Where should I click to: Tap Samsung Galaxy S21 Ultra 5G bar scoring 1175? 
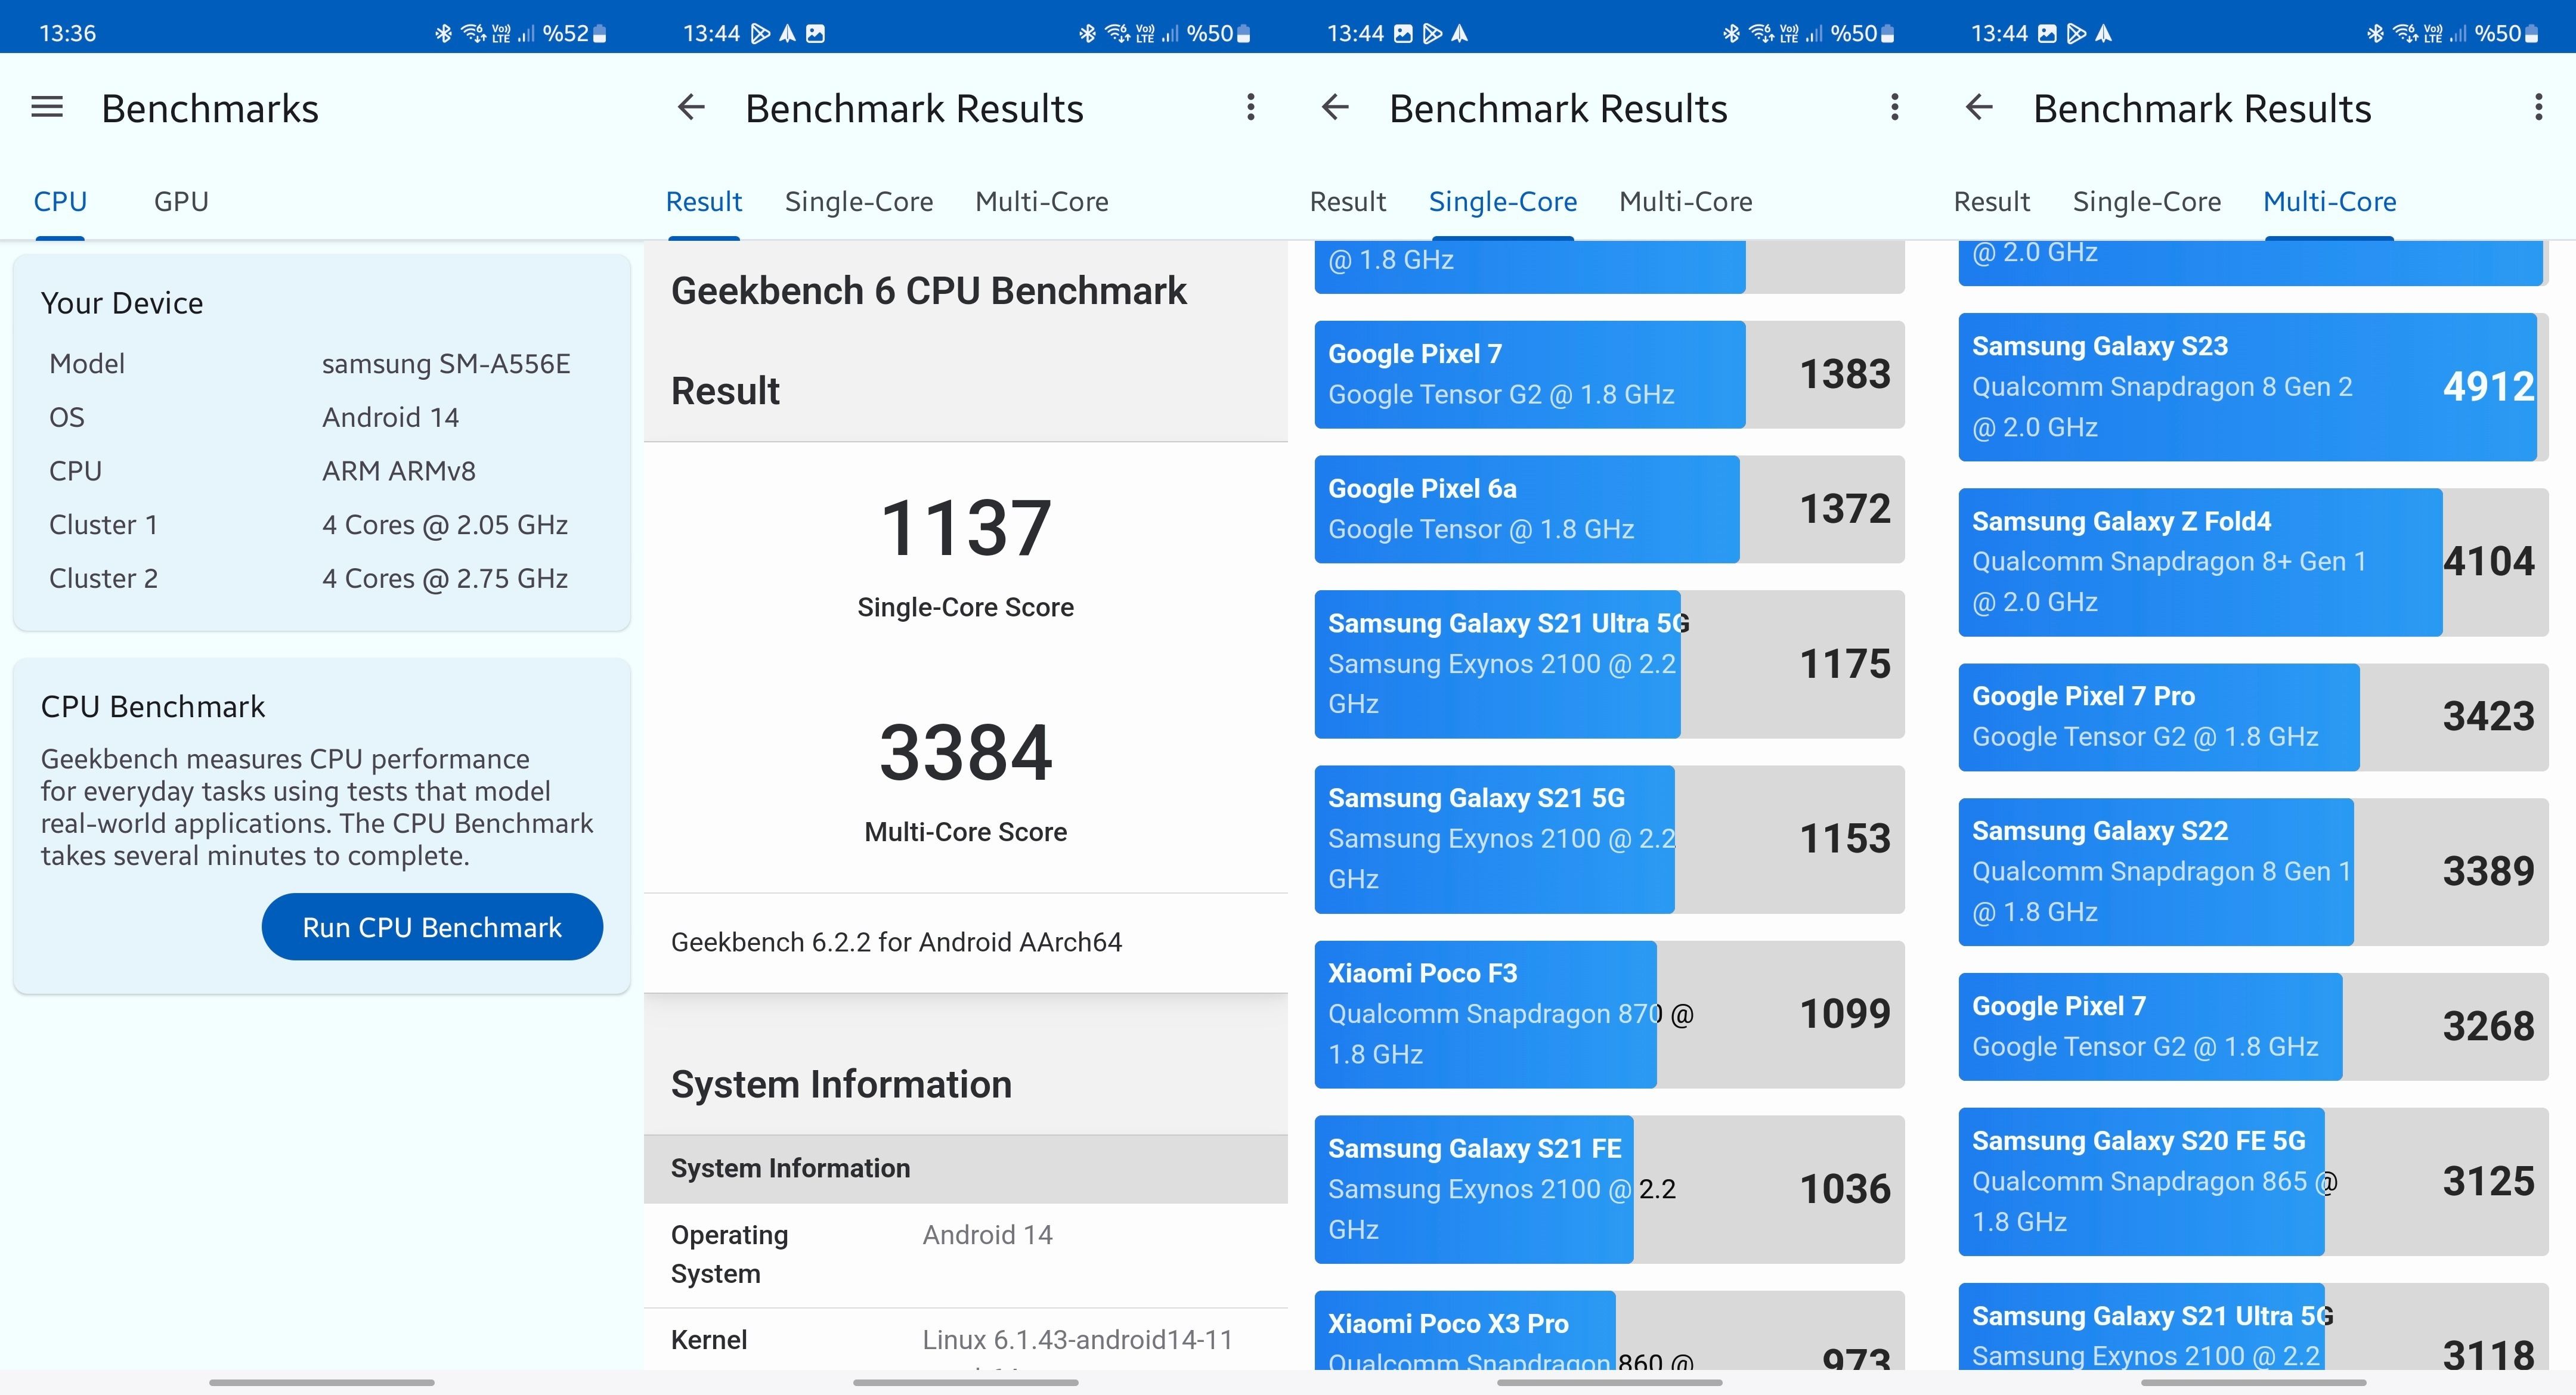[x=1609, y=664]
